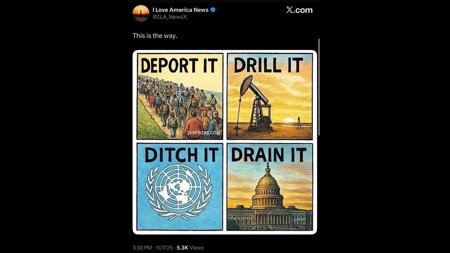Click the 11/7/25 post date
The height and width of the screenshot is (253, 450).
coord(165,248)
